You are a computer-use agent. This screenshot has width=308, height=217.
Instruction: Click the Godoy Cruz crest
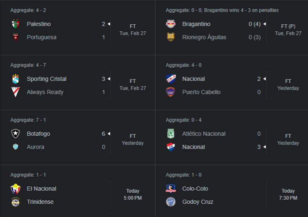pyautogui.click(x=171, y=202)
